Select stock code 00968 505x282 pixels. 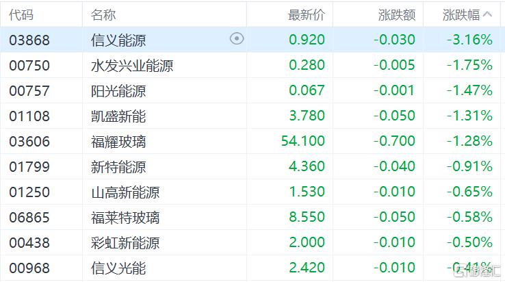point(29,268)
